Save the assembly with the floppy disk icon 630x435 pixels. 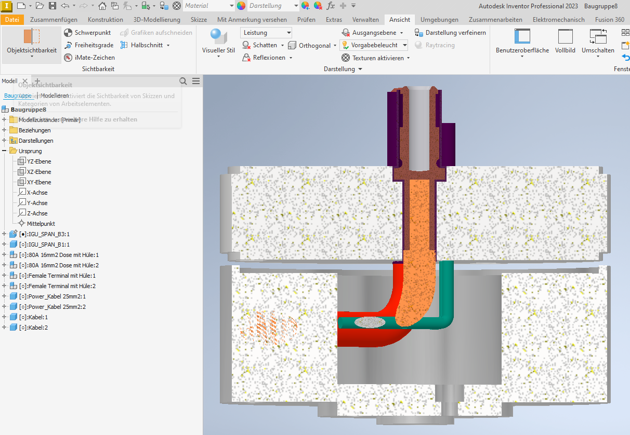pos(52,6)
